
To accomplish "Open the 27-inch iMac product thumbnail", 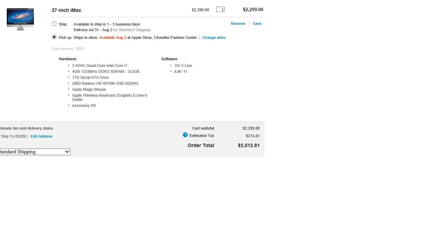I will pyautogui.click(x=20, y=20).
